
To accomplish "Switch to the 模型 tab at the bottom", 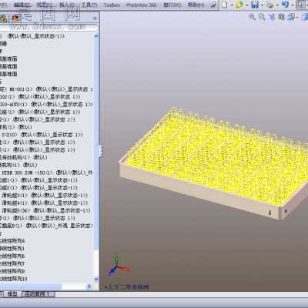I will tap(12, 294).
